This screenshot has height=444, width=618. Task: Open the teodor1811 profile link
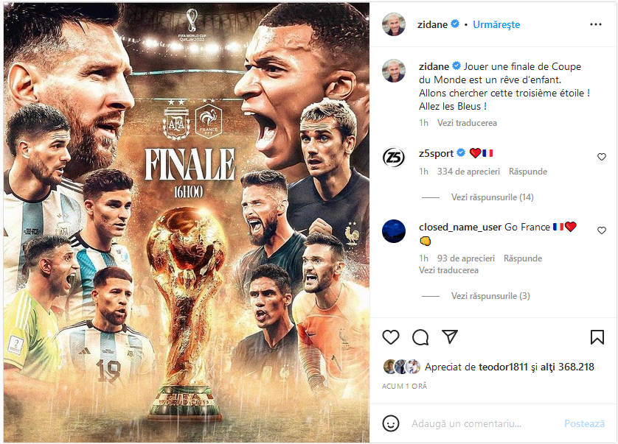(x=503, y=367)
